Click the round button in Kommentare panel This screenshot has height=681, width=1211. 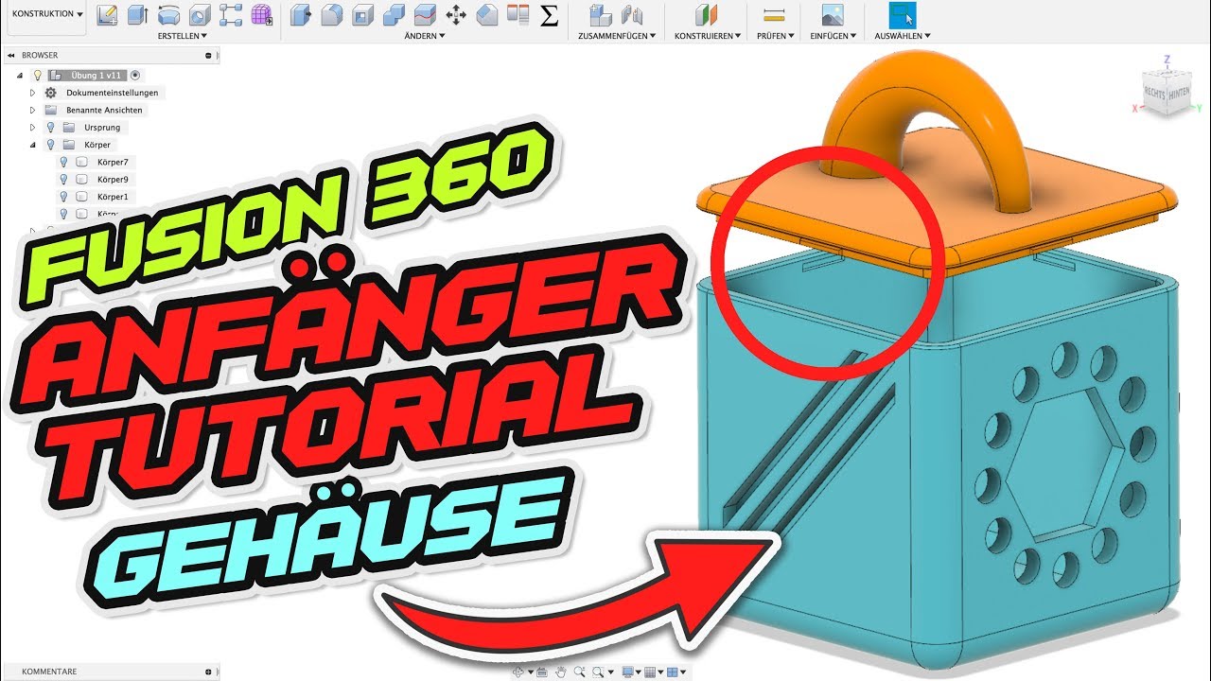tap(208, 672)
